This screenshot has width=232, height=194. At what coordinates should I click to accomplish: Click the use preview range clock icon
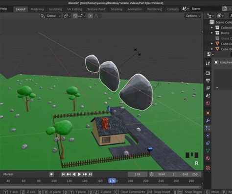coord(152,174)
